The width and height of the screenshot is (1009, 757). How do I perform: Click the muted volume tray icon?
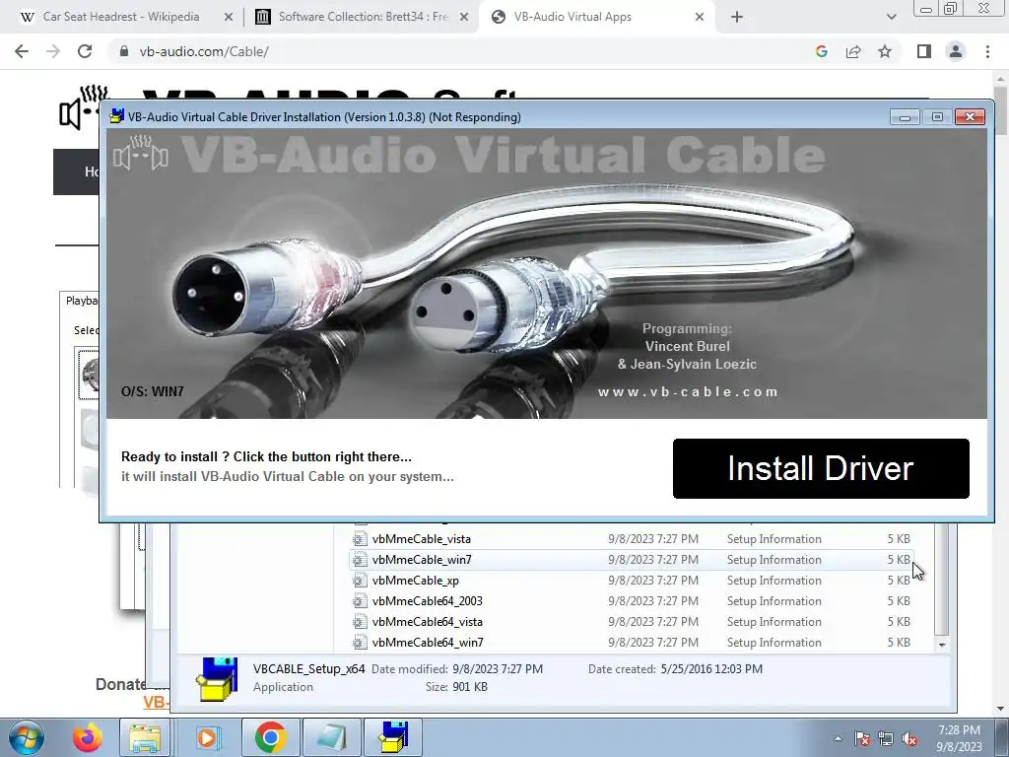click(909, 738)
